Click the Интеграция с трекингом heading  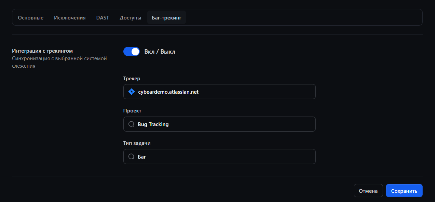tap(42, 51)
